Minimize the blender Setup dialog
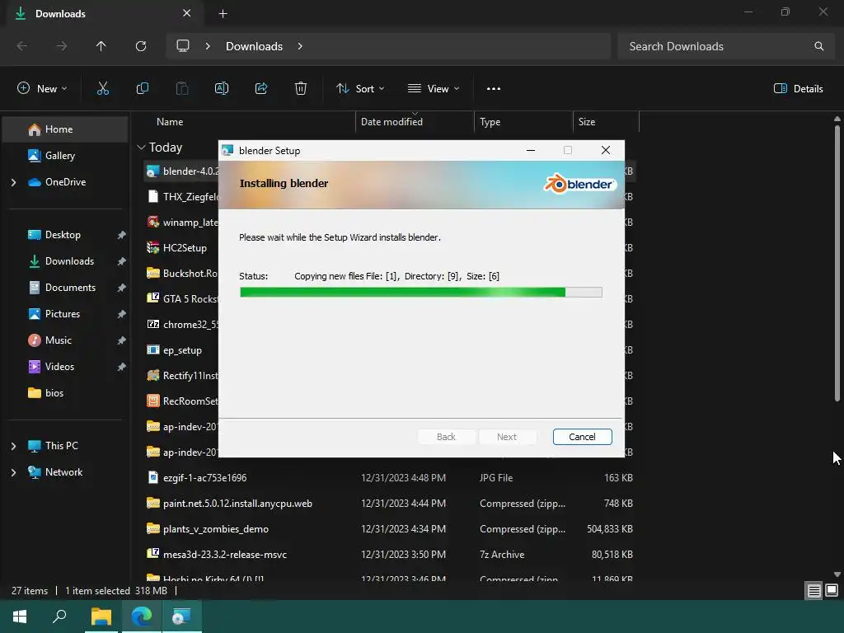The width and height of the screenshot is (844, 633). click(x=531, y=150)
